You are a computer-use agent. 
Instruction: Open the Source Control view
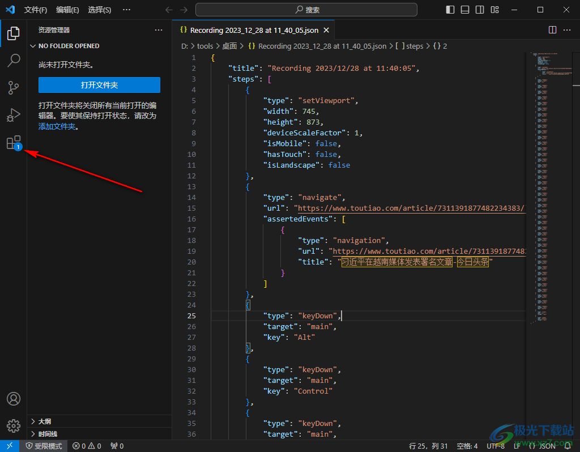[x=14, y=88]
